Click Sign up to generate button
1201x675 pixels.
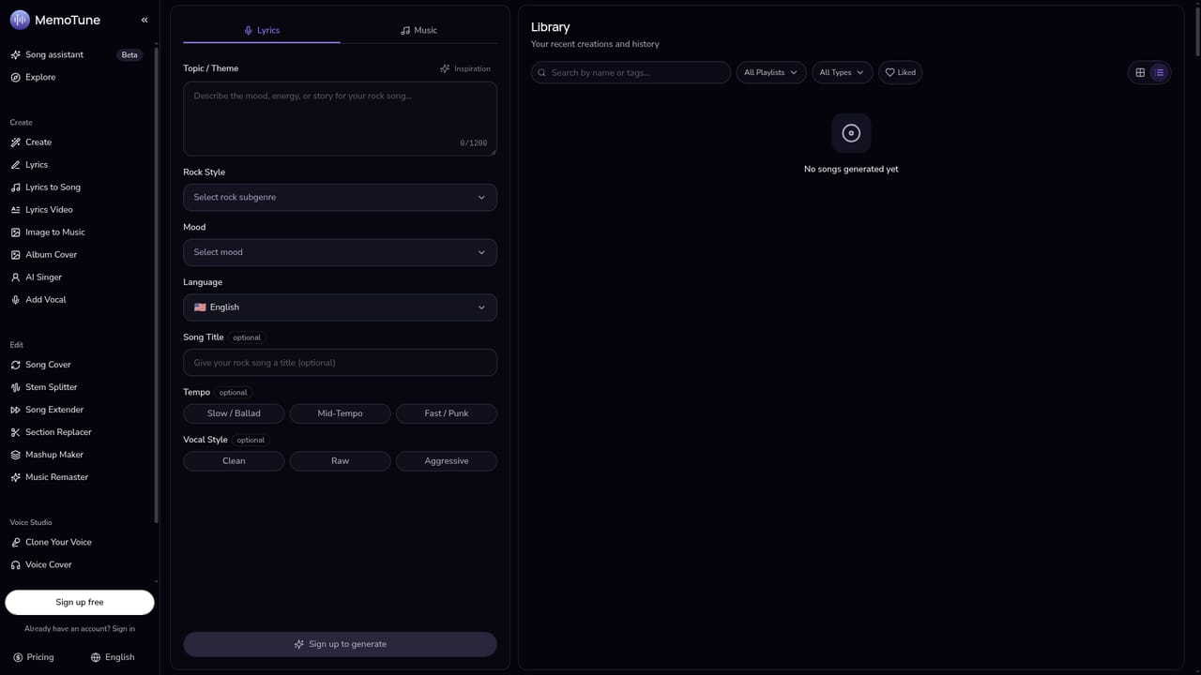click(340, 644)
